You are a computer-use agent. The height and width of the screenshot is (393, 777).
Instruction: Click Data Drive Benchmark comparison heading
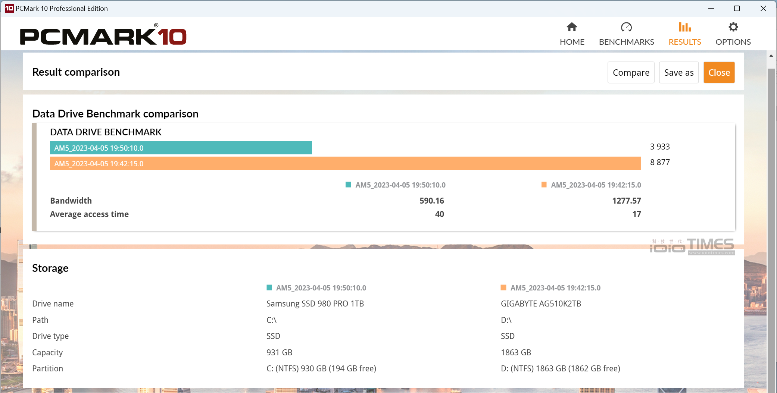[115, 114]
